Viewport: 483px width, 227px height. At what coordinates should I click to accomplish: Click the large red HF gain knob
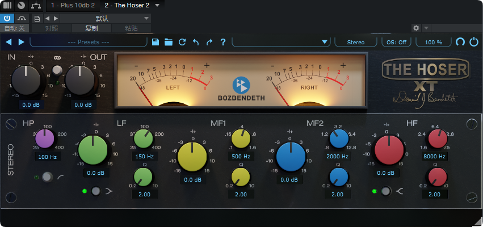tap(389, 150)
